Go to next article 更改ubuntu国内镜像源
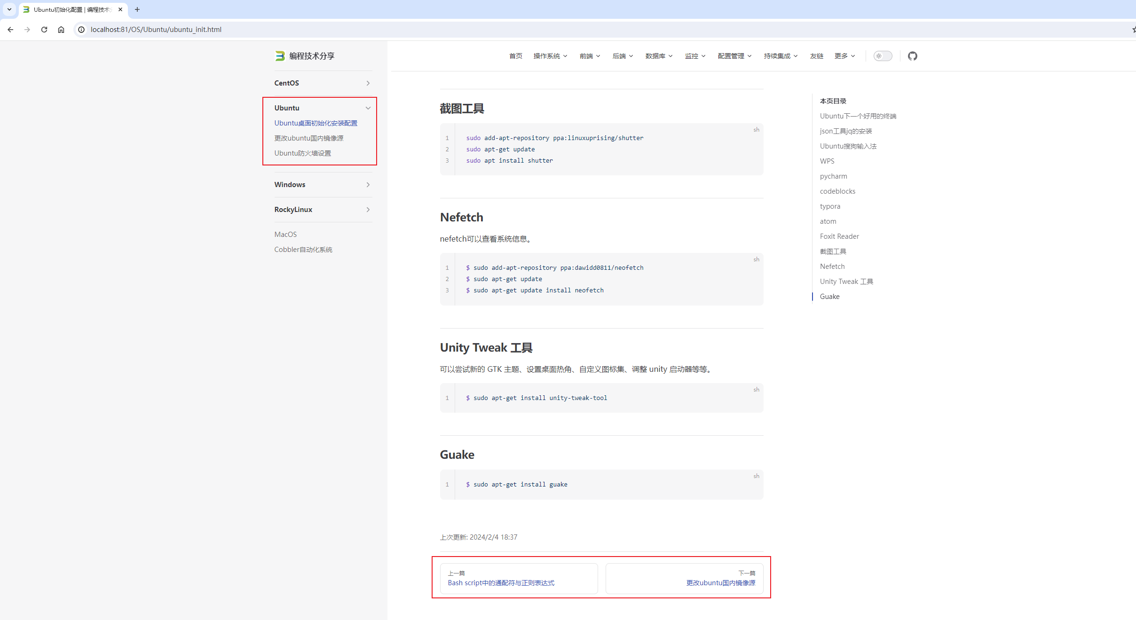1136x620 pixels. (720, 583)
